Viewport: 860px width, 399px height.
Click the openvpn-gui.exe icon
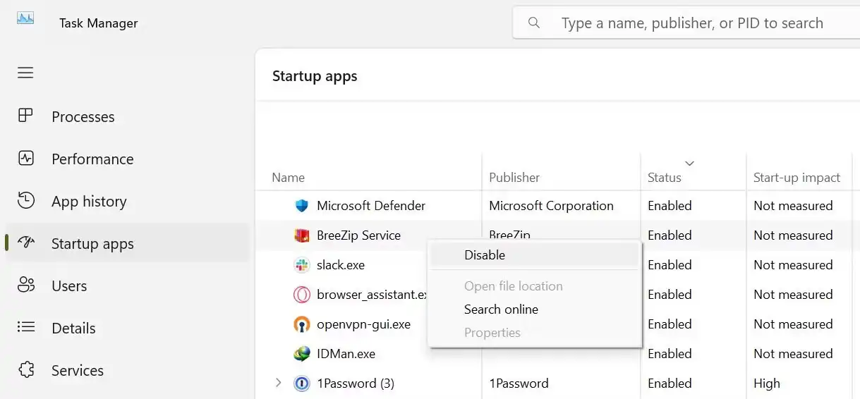(x=302, y=324)
